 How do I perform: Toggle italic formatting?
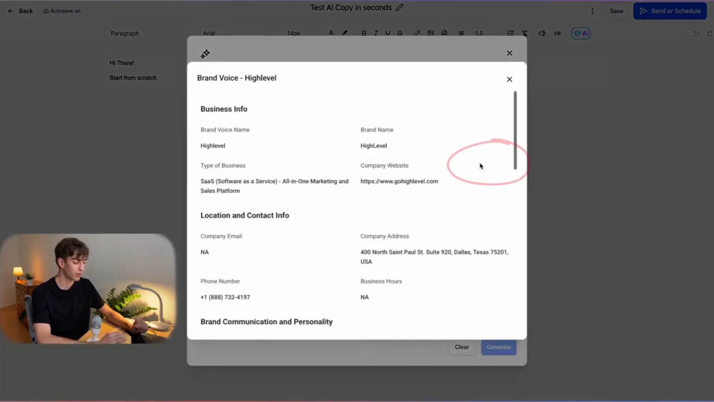point(376,33)
